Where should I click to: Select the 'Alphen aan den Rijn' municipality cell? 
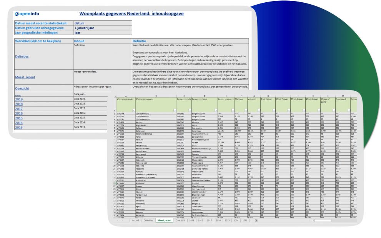coord(205,148)
